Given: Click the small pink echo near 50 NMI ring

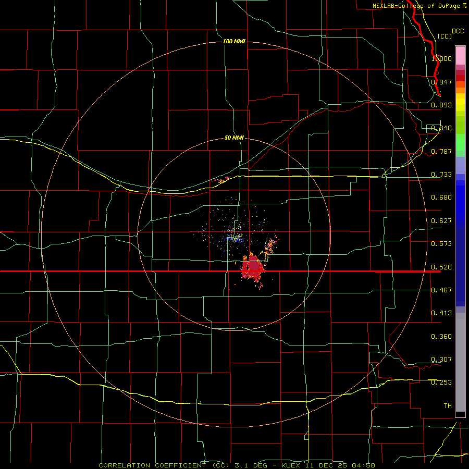Looking at the screenshot, I should [221, 180].
